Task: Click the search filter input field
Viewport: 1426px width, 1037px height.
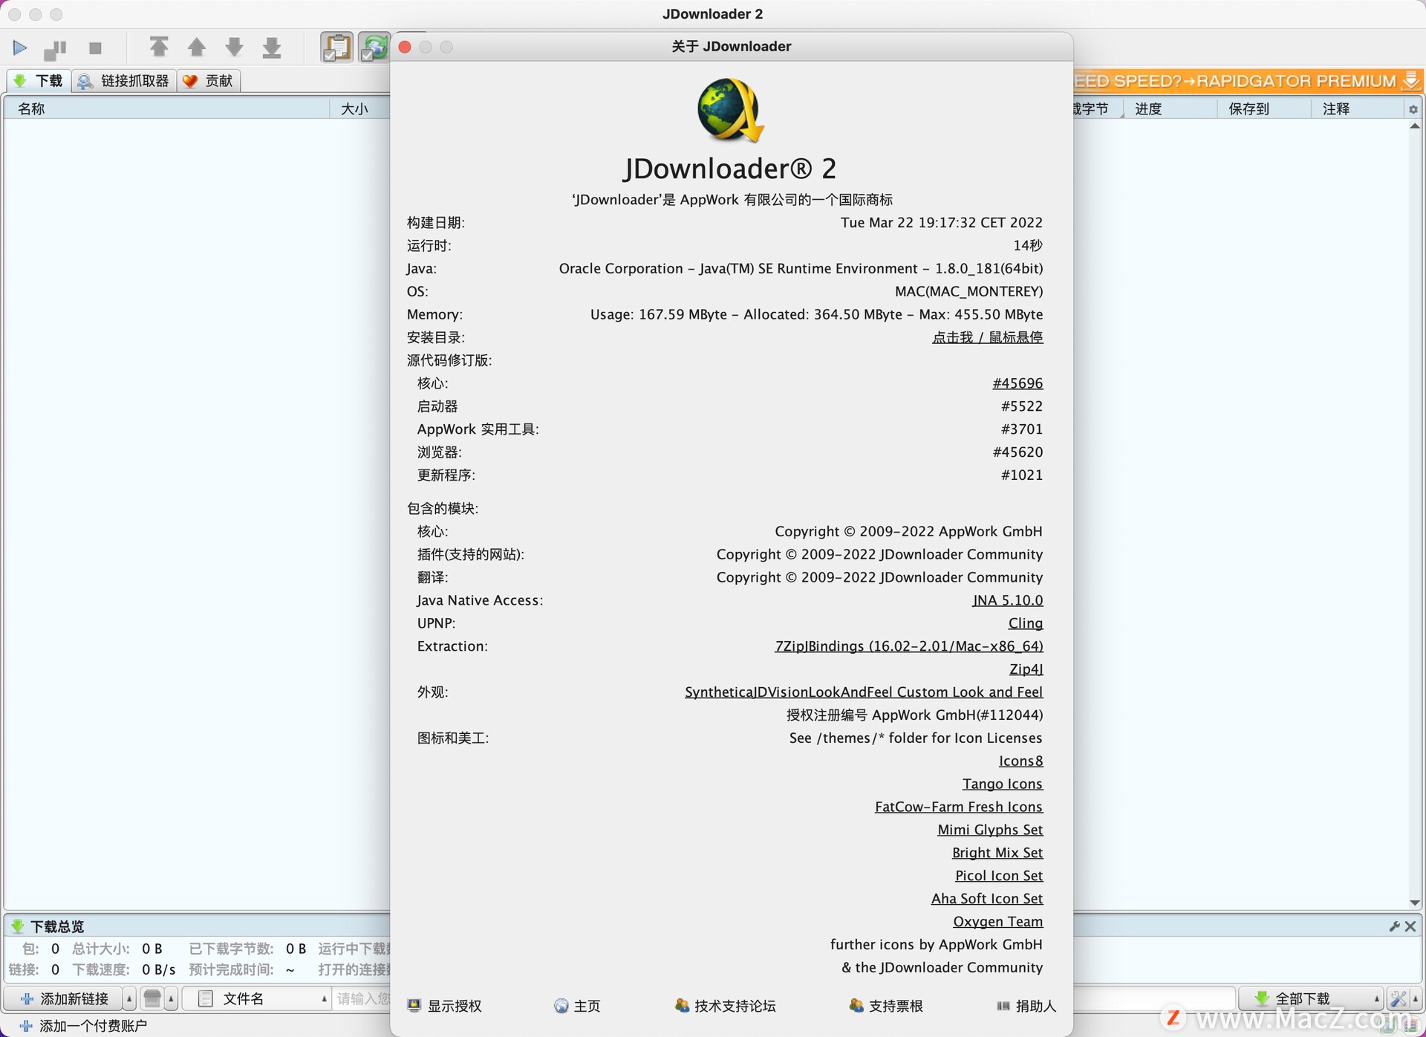Action: pyautogui.click(x=362, y=998)
